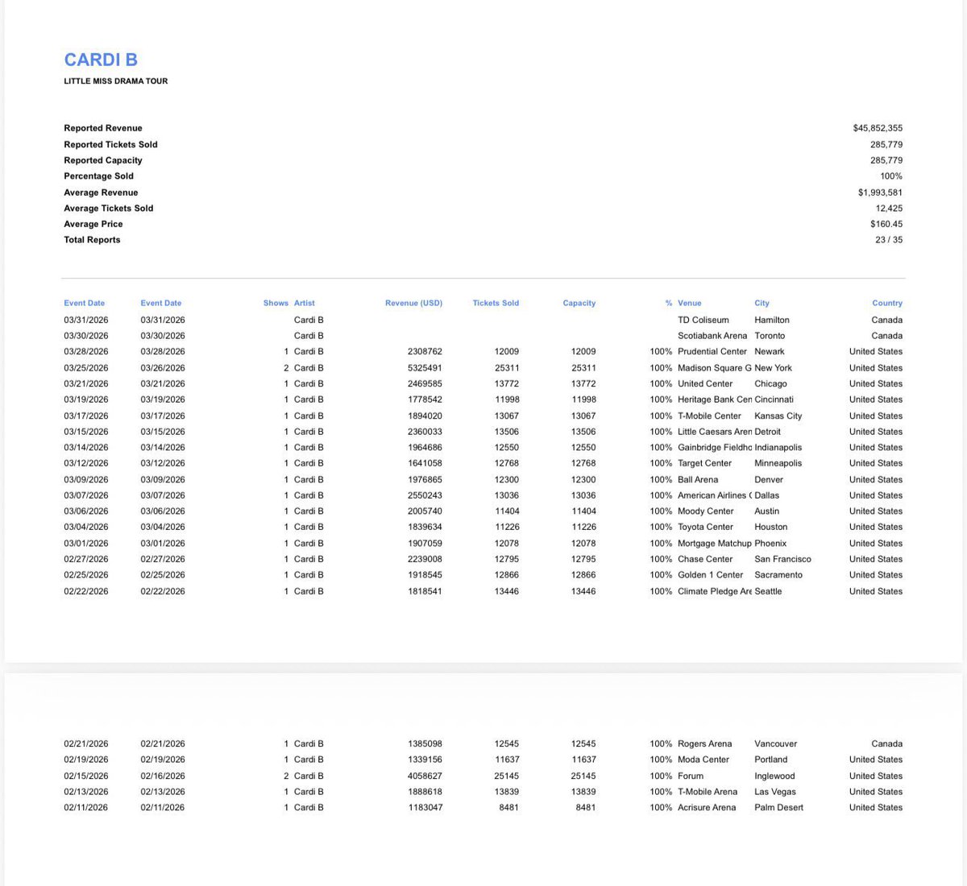Click the Cincinnati city cell

click(x=774, y=400)
